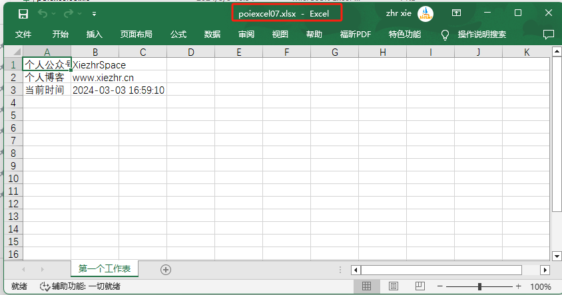Viewport: 562px width, 295px height.
Task: Add a new sheet with plus icon
Action: 166,269
